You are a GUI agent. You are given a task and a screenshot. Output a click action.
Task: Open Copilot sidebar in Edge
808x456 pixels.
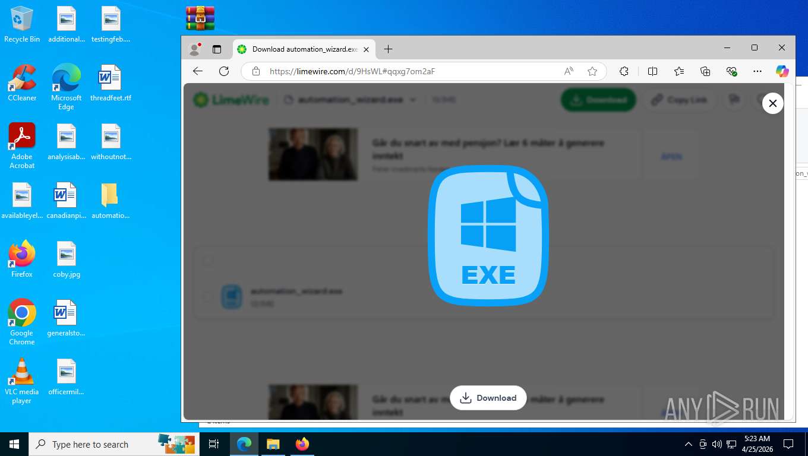(782, 71)
